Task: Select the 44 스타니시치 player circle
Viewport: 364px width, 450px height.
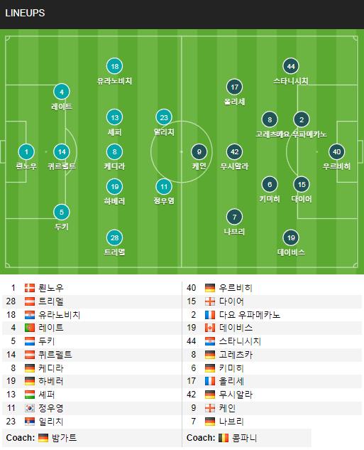Action: click(291, 66)
